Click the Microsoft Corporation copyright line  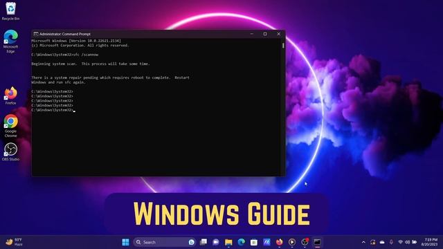click(80, 45)
